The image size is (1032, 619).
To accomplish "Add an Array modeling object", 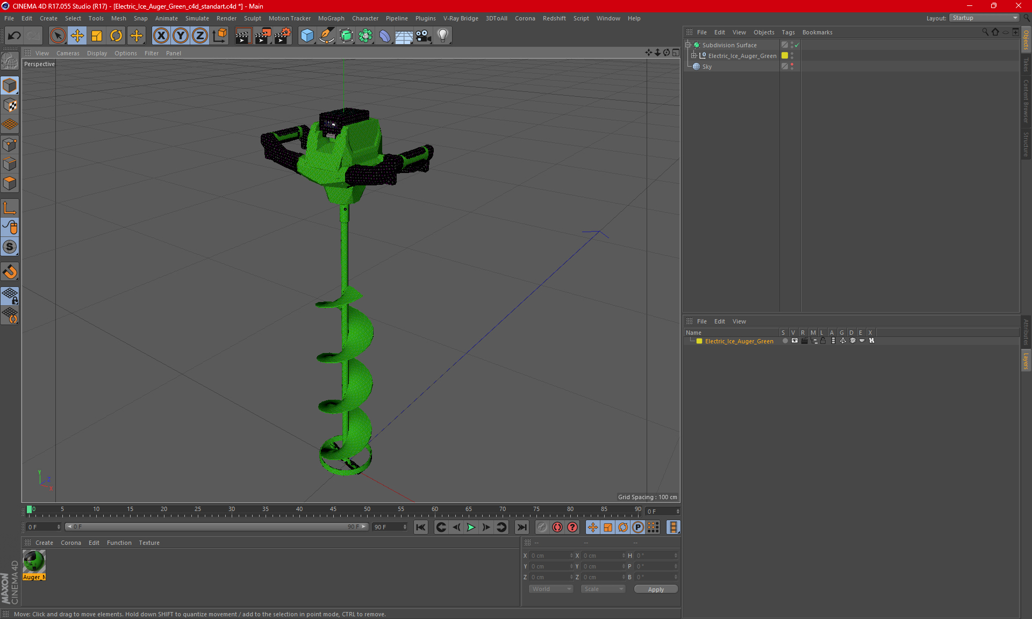I will coord(365,36).
